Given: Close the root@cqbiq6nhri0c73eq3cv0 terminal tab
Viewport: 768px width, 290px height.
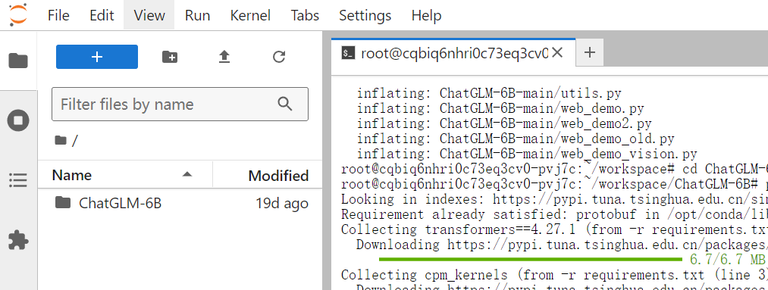Looking at the screenshot, I should (x=557, y=52).
